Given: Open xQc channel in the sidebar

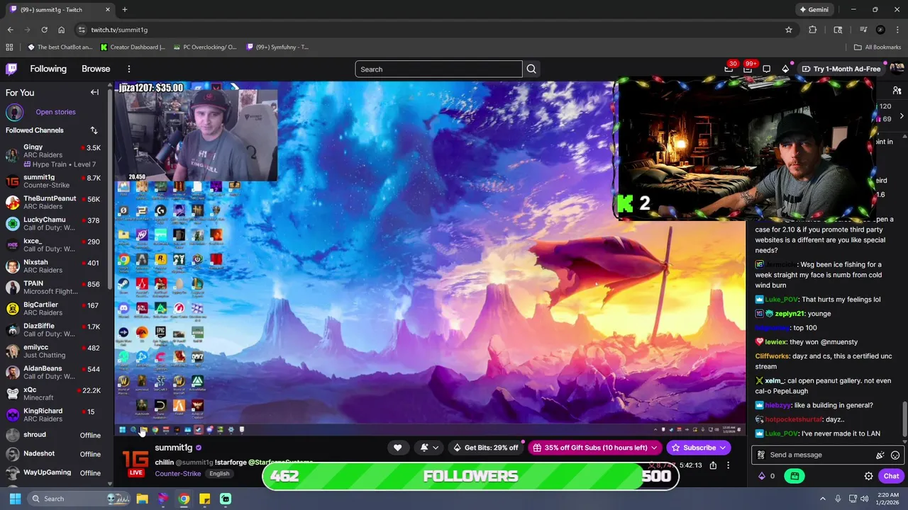Looking at the screenshot, I should tap(53, 394).
